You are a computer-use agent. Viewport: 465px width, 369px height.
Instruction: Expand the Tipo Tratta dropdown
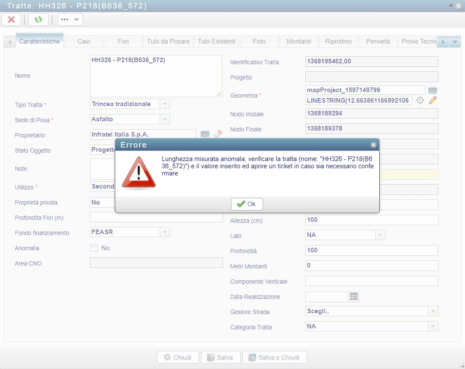point(165,104)
